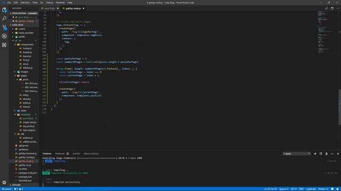Switch to the post-list.js editor tab

tap(50, 8)
